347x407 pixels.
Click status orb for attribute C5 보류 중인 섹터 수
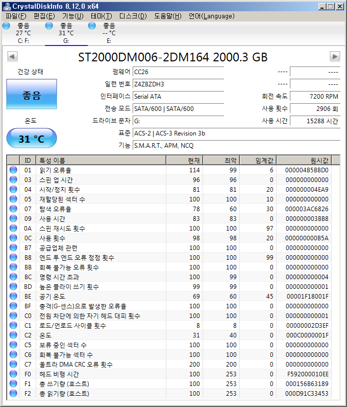[13, 345]
